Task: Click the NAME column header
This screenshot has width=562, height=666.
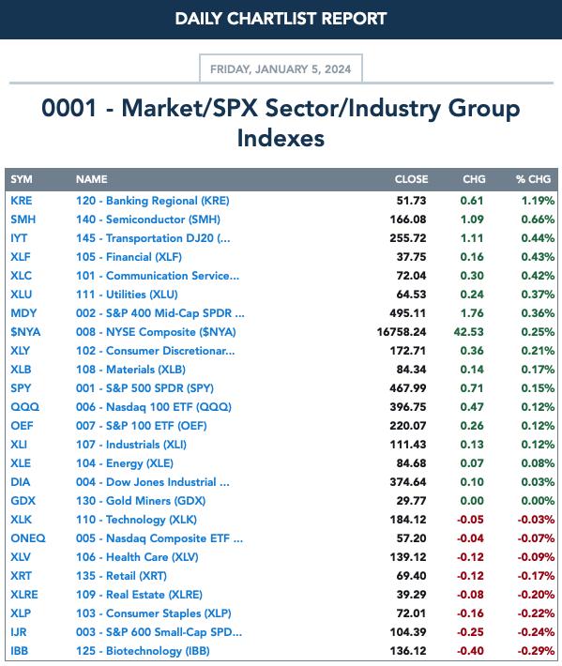Action: (x=91, y=179)
